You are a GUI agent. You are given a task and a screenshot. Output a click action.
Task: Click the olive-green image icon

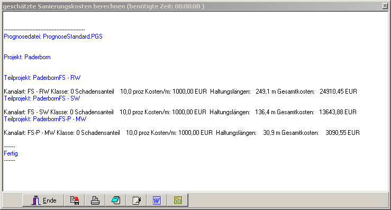178,200
